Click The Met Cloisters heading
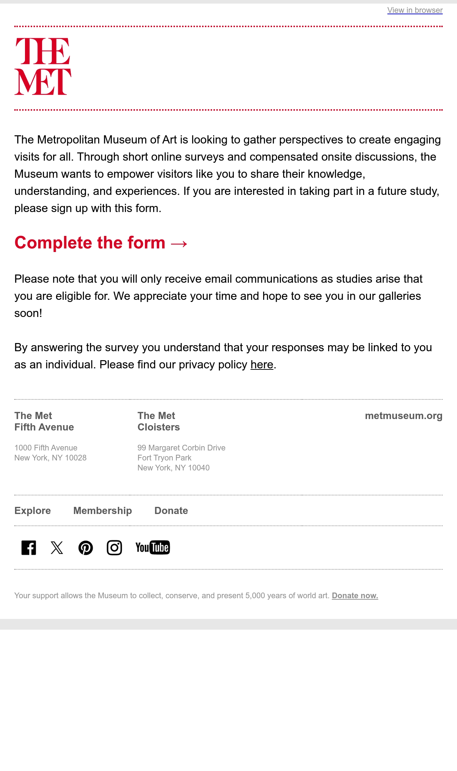The height and width of the screenshot is (771, 457). 159,421
